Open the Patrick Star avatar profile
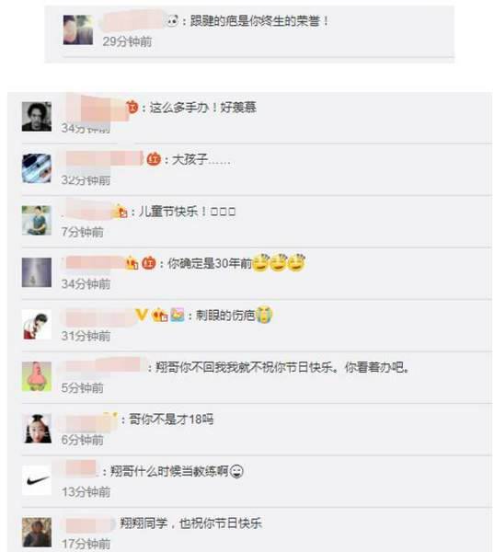Screen dimensions: 494x552 pyautogui.click(x=37, y=376)
